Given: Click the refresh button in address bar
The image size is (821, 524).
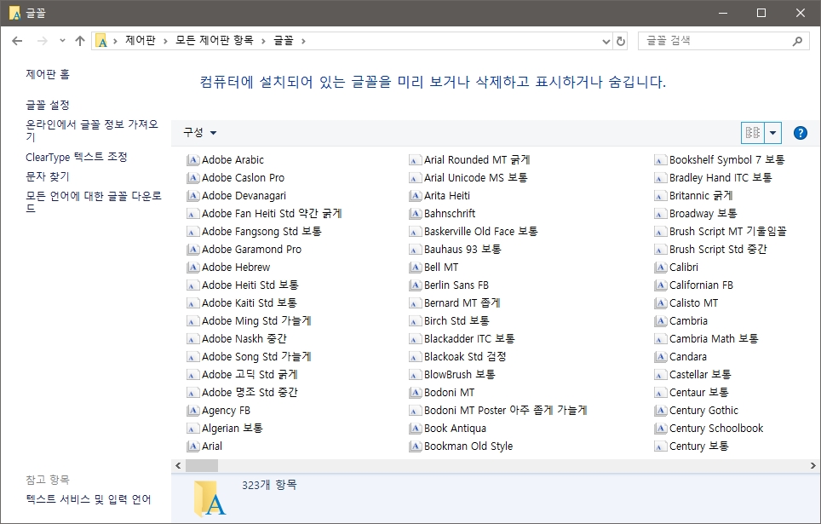Looking at the screenshot, I should coord(621,41).
